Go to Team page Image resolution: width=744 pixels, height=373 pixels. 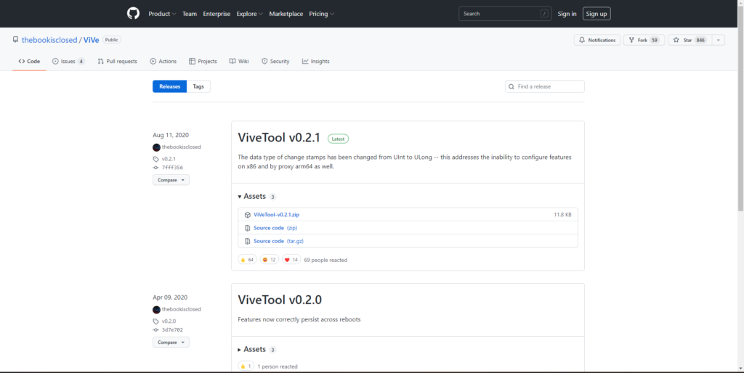[x=190, y=14]
